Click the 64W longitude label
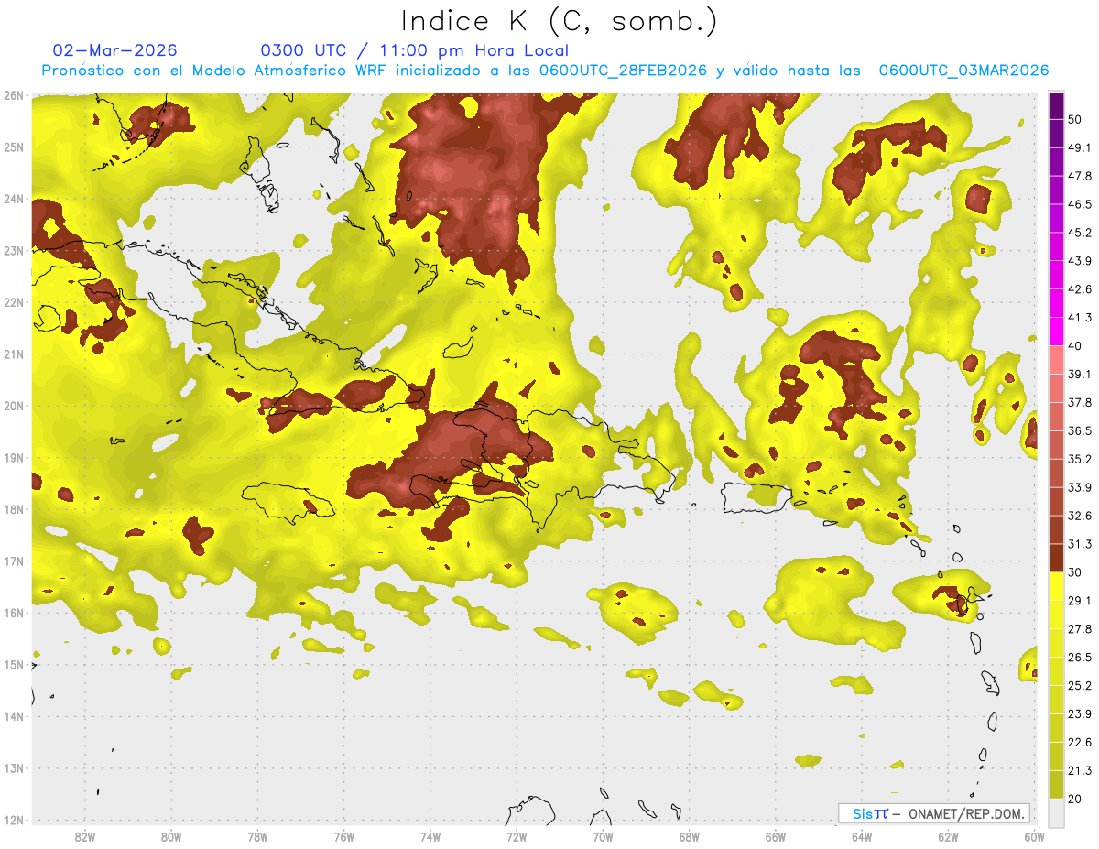 click(x=862, y=836)
